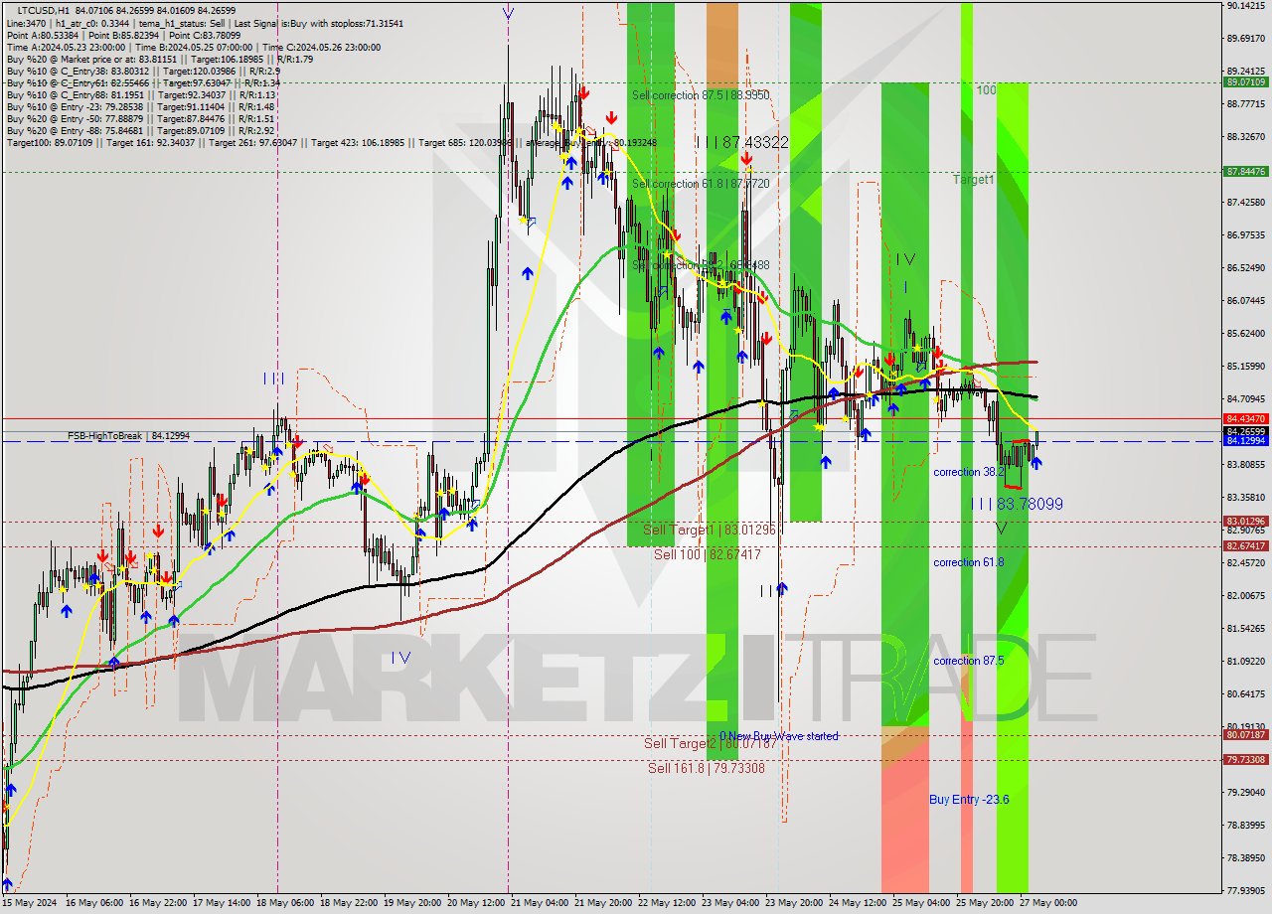Select 'FSB-HighToBreak | 84.12994' label
This screenshot has height=914, width=1272.
coord(128,436)
